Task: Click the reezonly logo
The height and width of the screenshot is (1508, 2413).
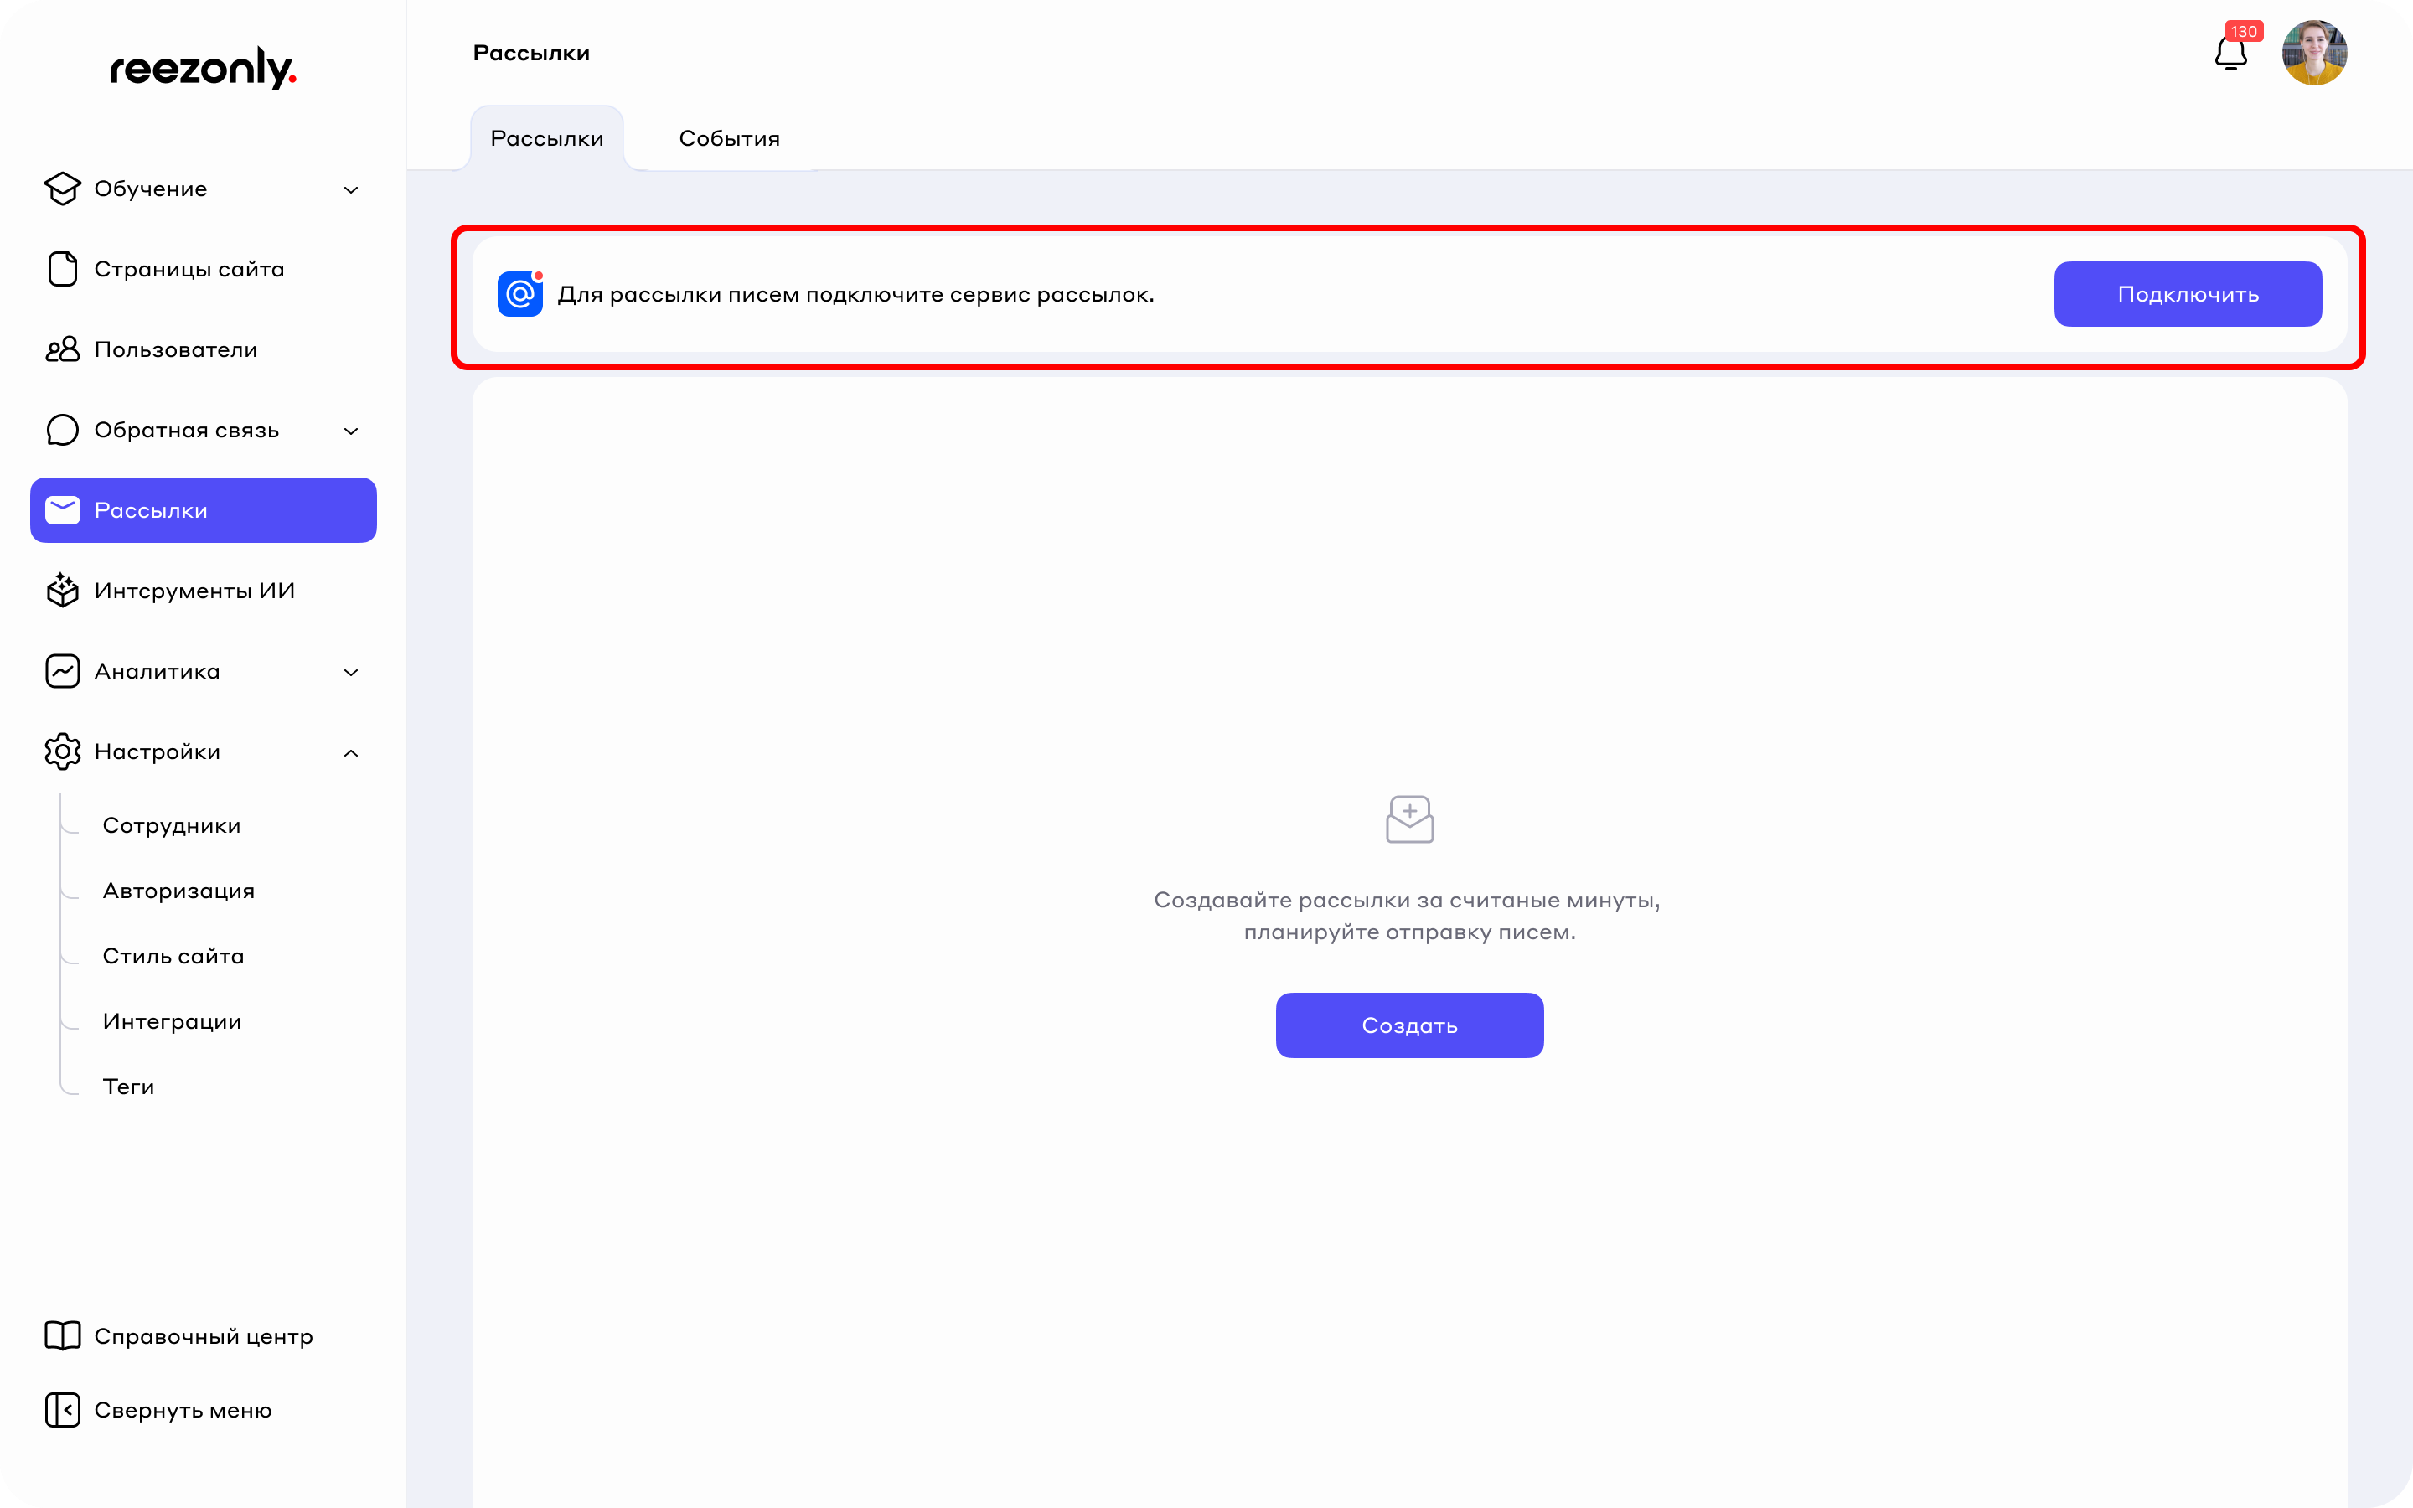Action: coord(203,68)
